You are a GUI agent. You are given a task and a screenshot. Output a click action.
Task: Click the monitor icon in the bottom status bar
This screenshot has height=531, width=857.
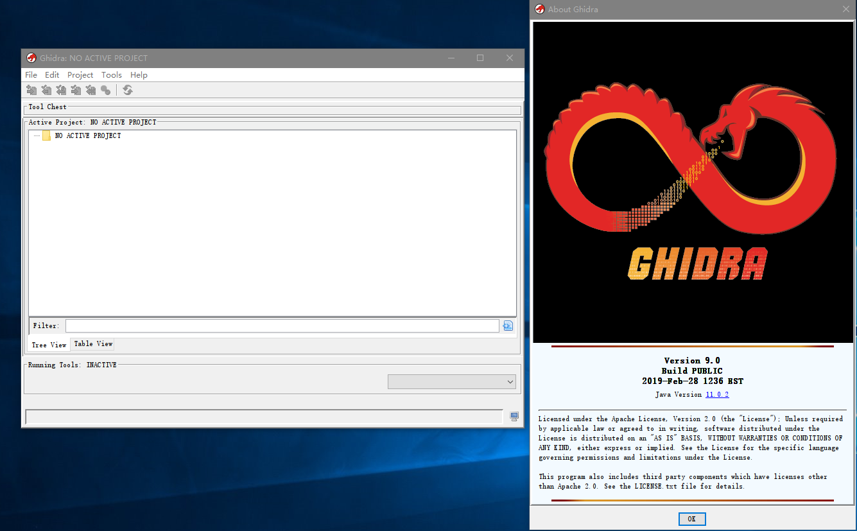[x=514, y=417]
